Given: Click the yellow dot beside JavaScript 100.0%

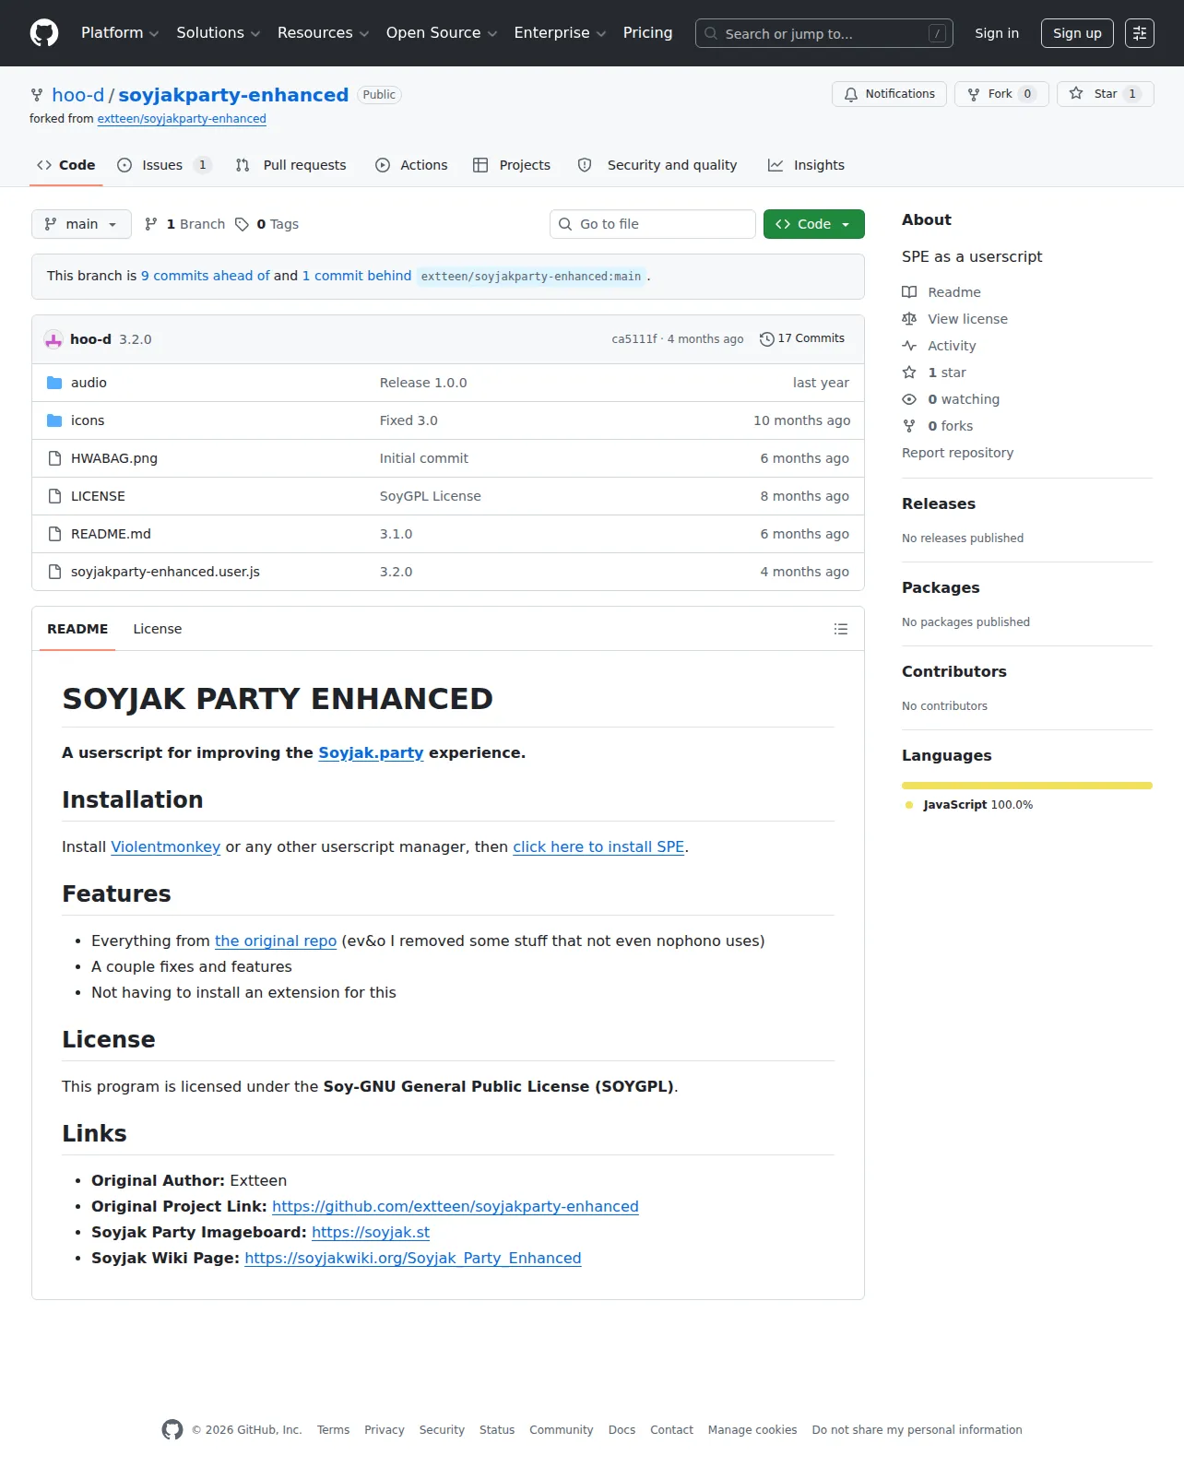Looking at the screenshot, I should [x=909, y=805].
